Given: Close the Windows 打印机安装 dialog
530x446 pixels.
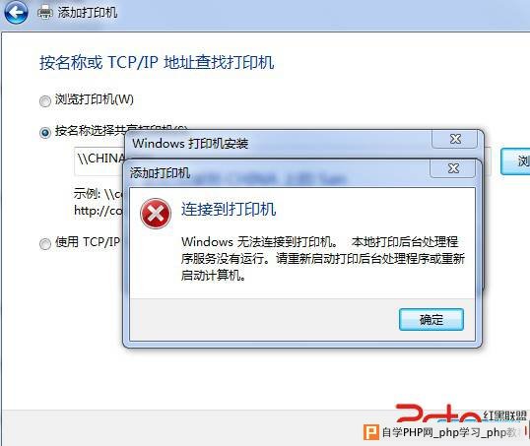Looking at the screenshot, I should [x=455, y=139].
